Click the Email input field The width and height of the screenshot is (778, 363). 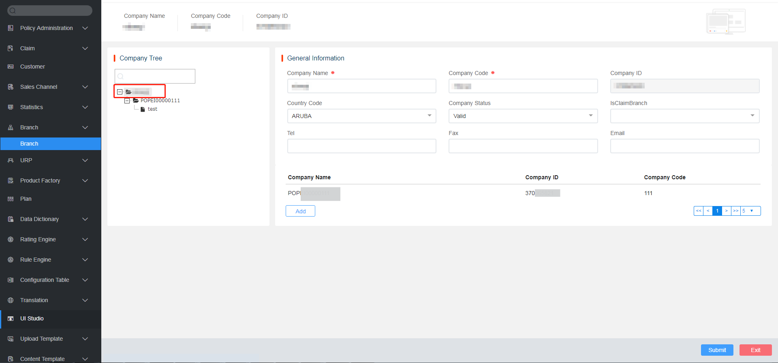[684, 146]
